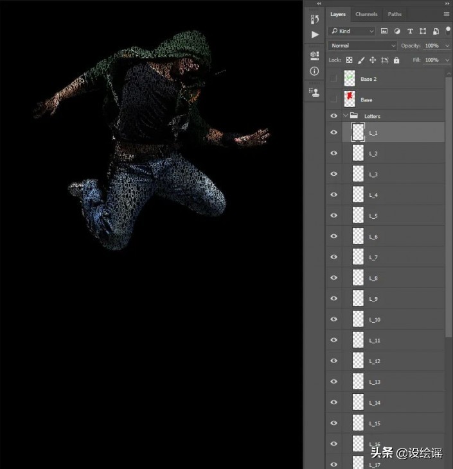Open the Info panel icon

click(x=314, y=71)
